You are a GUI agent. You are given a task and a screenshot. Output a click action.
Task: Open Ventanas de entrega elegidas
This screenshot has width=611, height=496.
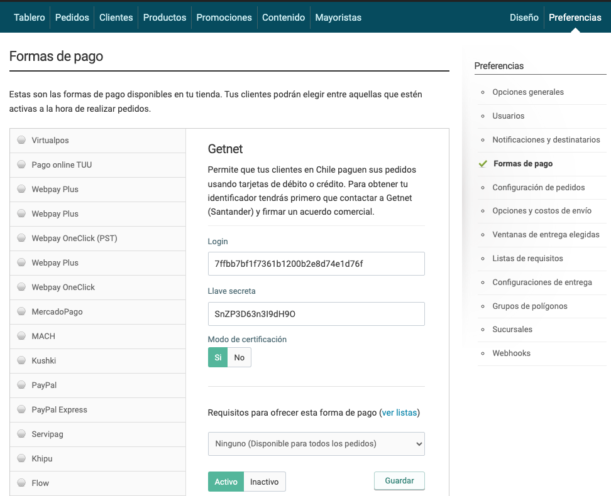point(546,235)
